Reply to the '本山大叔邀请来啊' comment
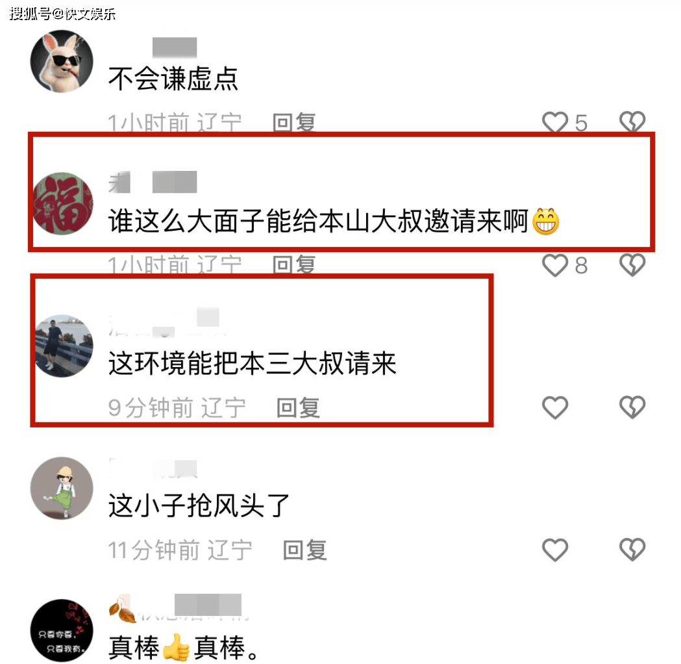 point(294,264)
